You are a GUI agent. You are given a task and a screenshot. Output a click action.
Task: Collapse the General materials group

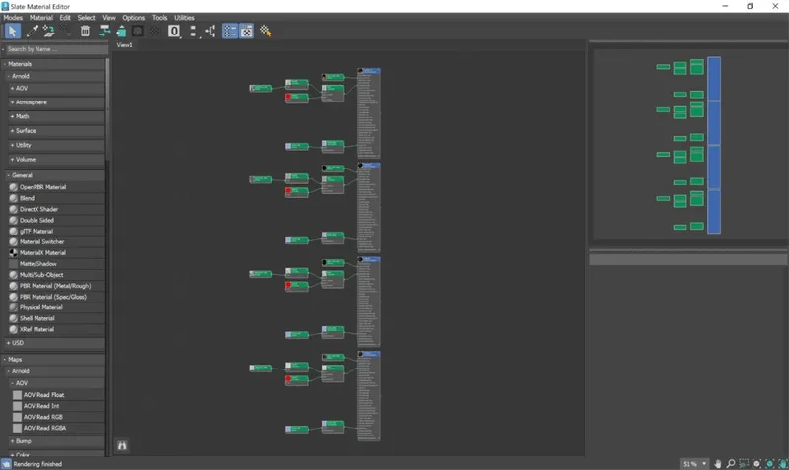[55, 175]
